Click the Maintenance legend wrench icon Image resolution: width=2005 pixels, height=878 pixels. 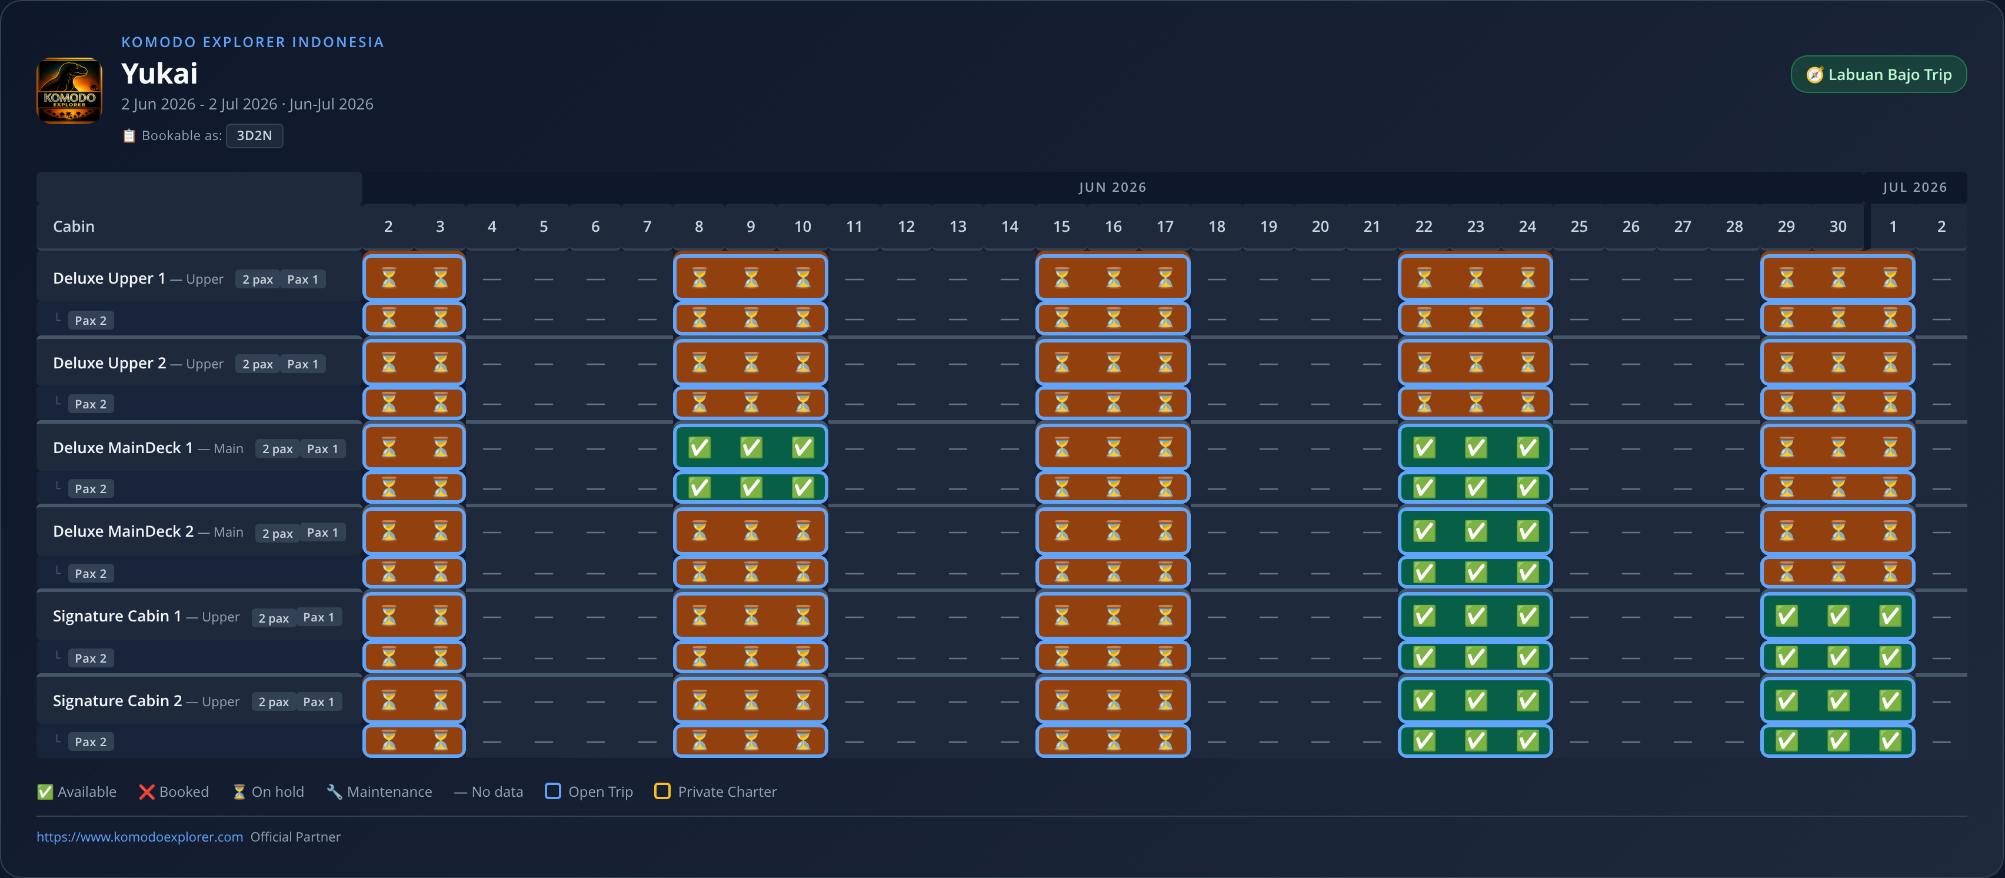tap(334, 791)
